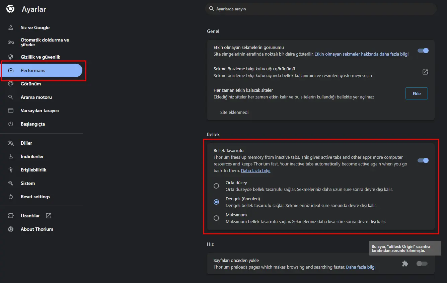Follow the Daha fazla bilgi link under Bellek Tasarrufu

point(256,170)
